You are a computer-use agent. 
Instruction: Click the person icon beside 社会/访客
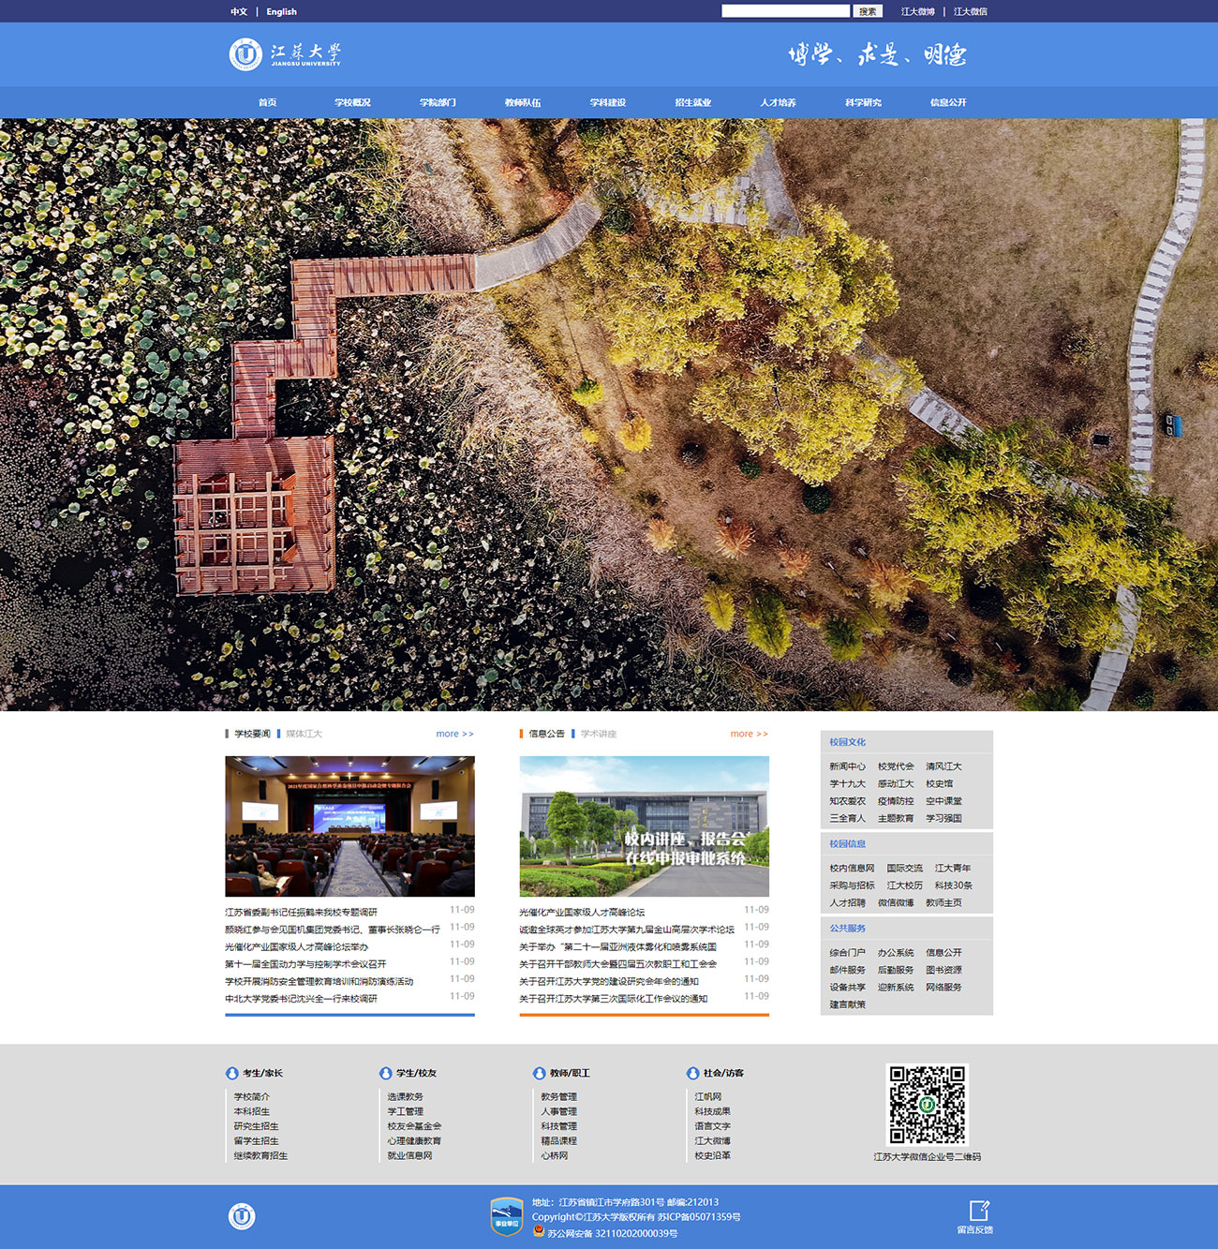coord(692,1073)
